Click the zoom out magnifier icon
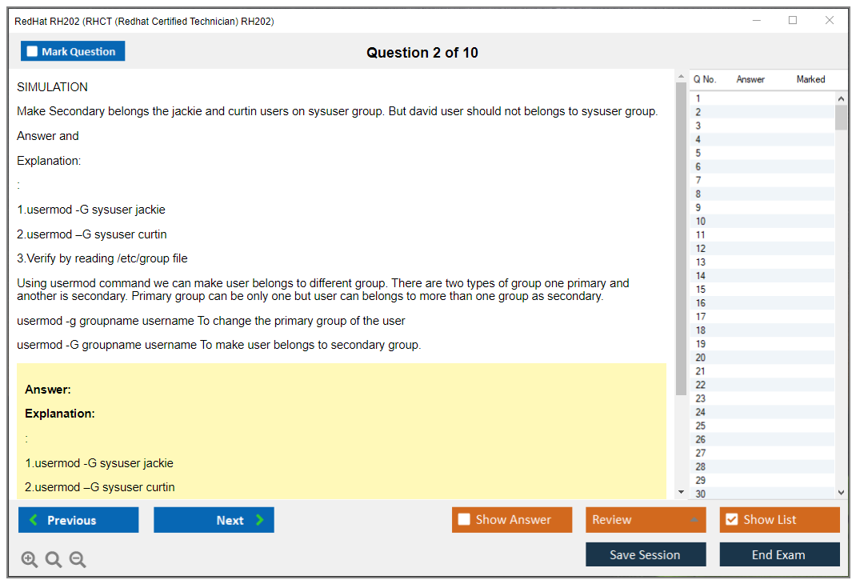Image resolution: width=860 pixels, height=588 pixels. [x=78, y=560]
